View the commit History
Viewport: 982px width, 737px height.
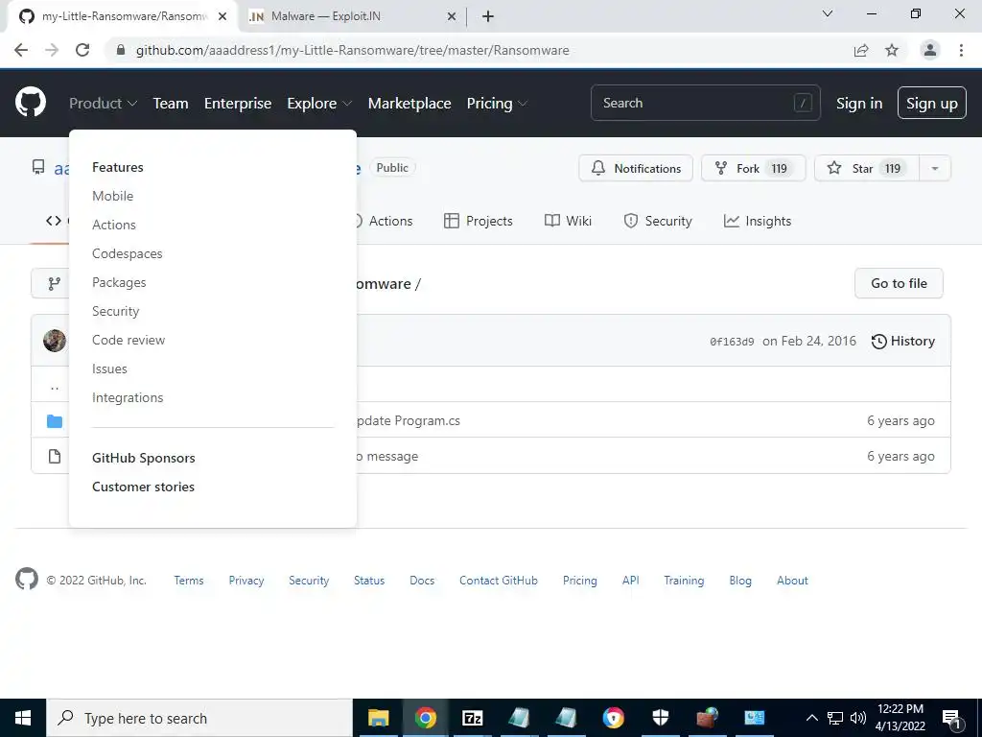[903, 341]
